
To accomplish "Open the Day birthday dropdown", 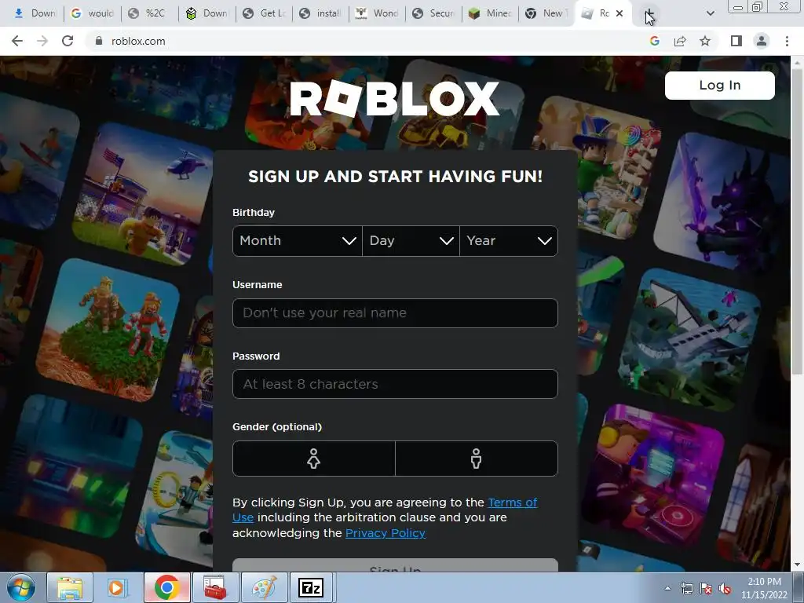I will 411,241.
